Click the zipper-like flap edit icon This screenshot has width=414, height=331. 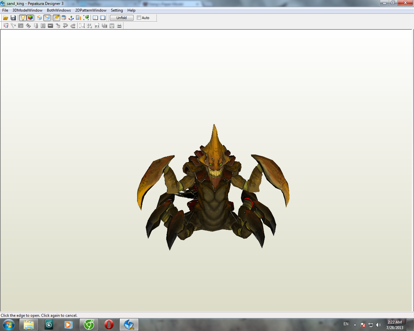click(21, 26)
